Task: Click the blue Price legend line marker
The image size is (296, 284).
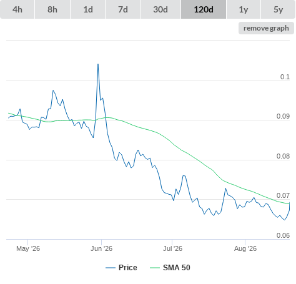Action: pos(111,268)
